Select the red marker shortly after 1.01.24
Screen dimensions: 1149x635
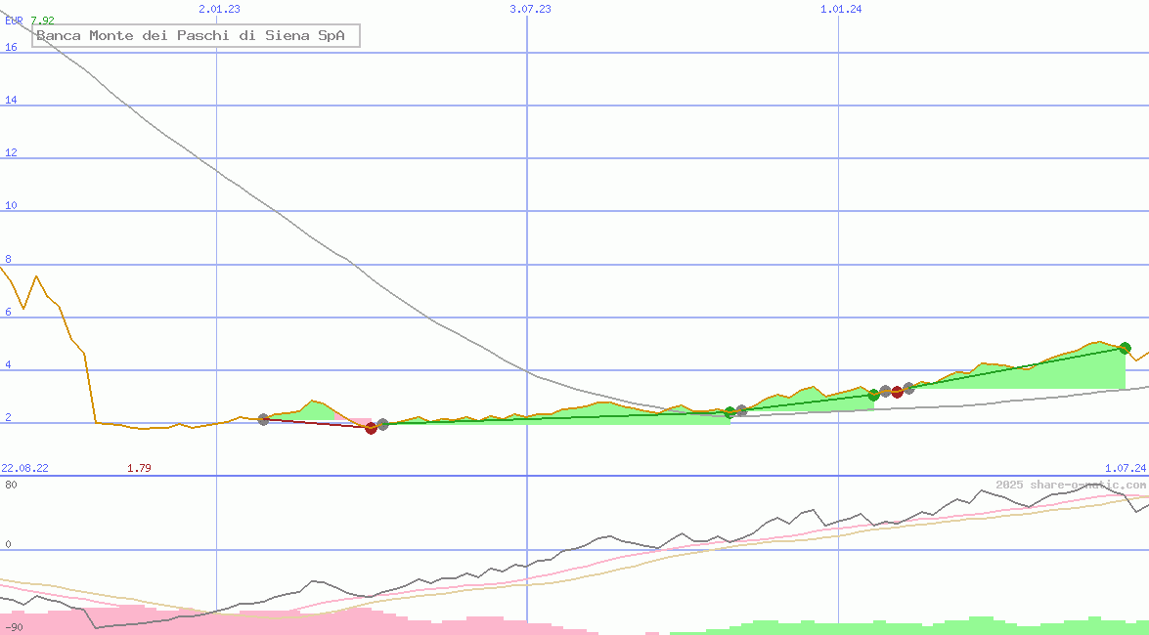pos(897,392)
